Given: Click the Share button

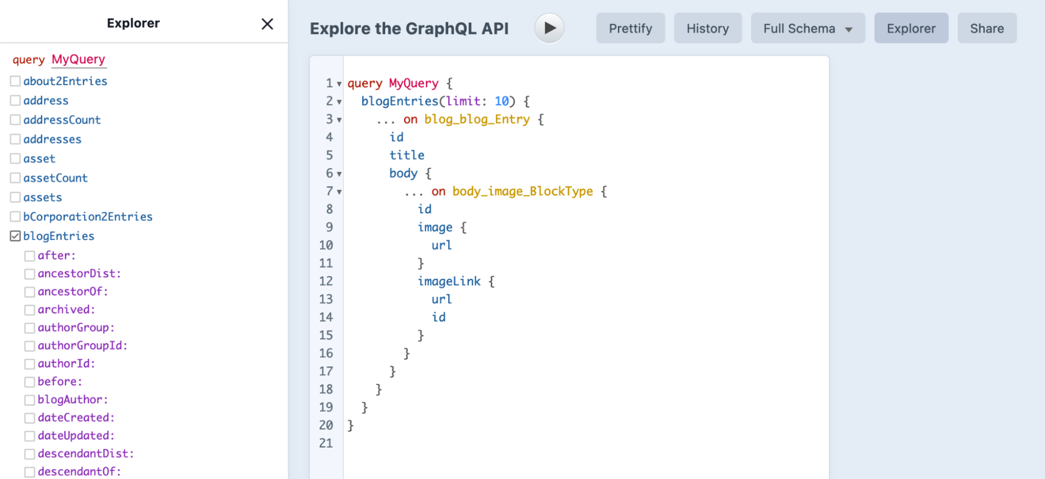Looking at the screenshot, I should [x=987, y=28].
